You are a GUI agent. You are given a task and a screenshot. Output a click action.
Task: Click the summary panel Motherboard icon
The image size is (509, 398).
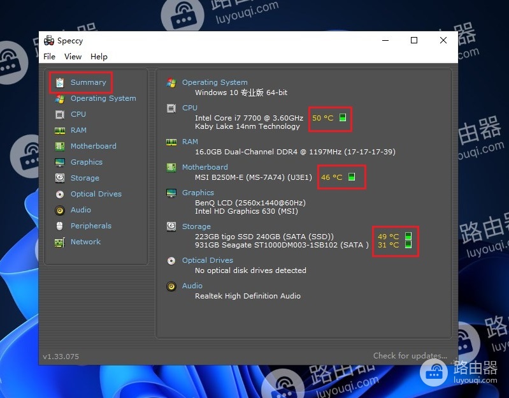(171, 167)
